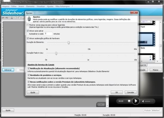Toggle Ativar auto salvar checkbox
The image size is (164, 118).
28,31
